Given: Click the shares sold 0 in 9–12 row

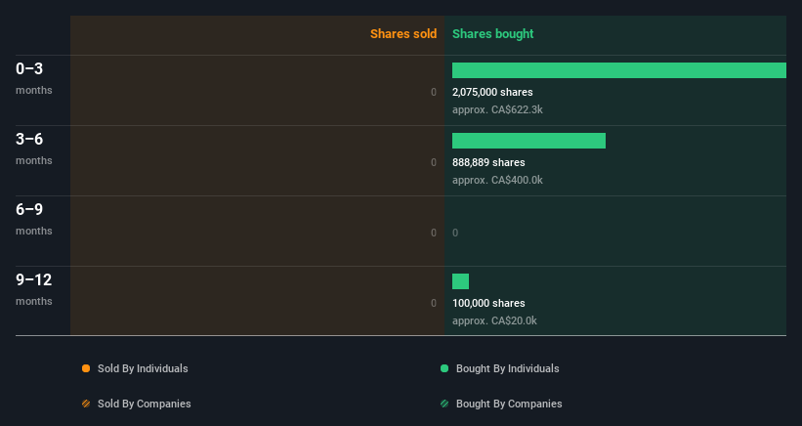Looking at the screenshot, I should (x=434, y=303).
